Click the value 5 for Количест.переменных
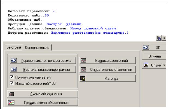Image resolution: width=169 pixels, height=109 pixels. click(x=54, y=11)
